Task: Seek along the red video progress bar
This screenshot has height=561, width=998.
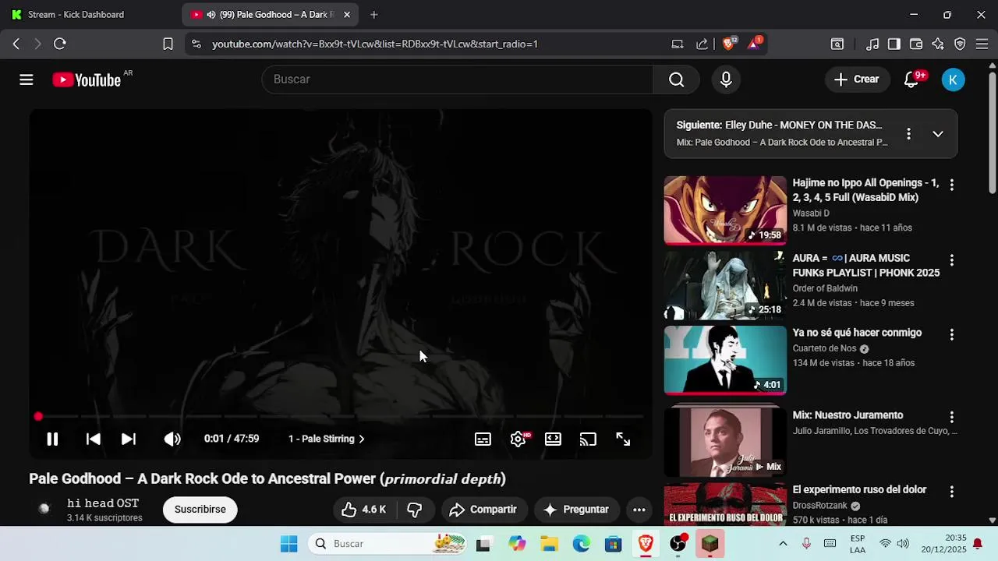Action: [x=340, y=417]
